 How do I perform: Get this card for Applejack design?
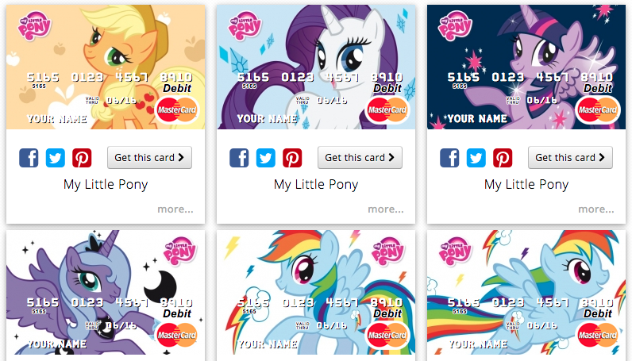[x=149, y=158]
